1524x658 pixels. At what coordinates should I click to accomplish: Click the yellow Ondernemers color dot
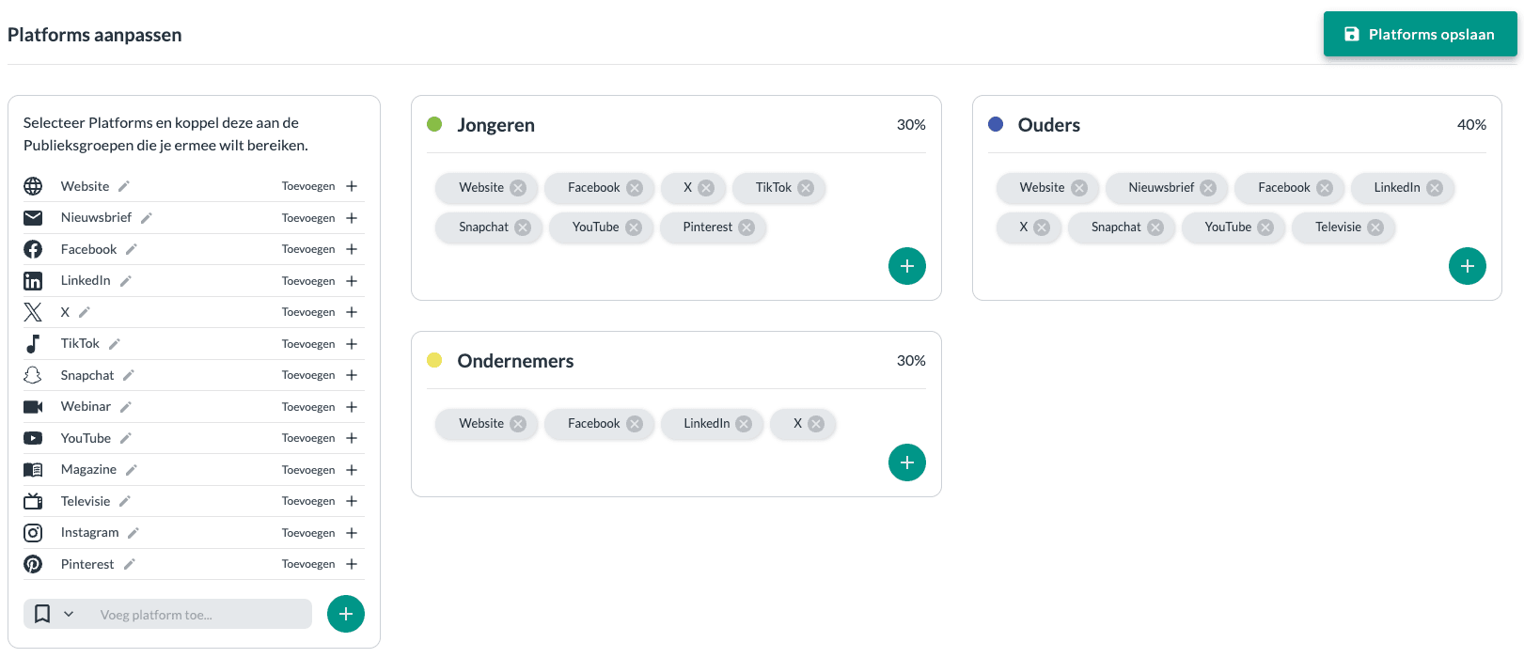click(434, 360)
